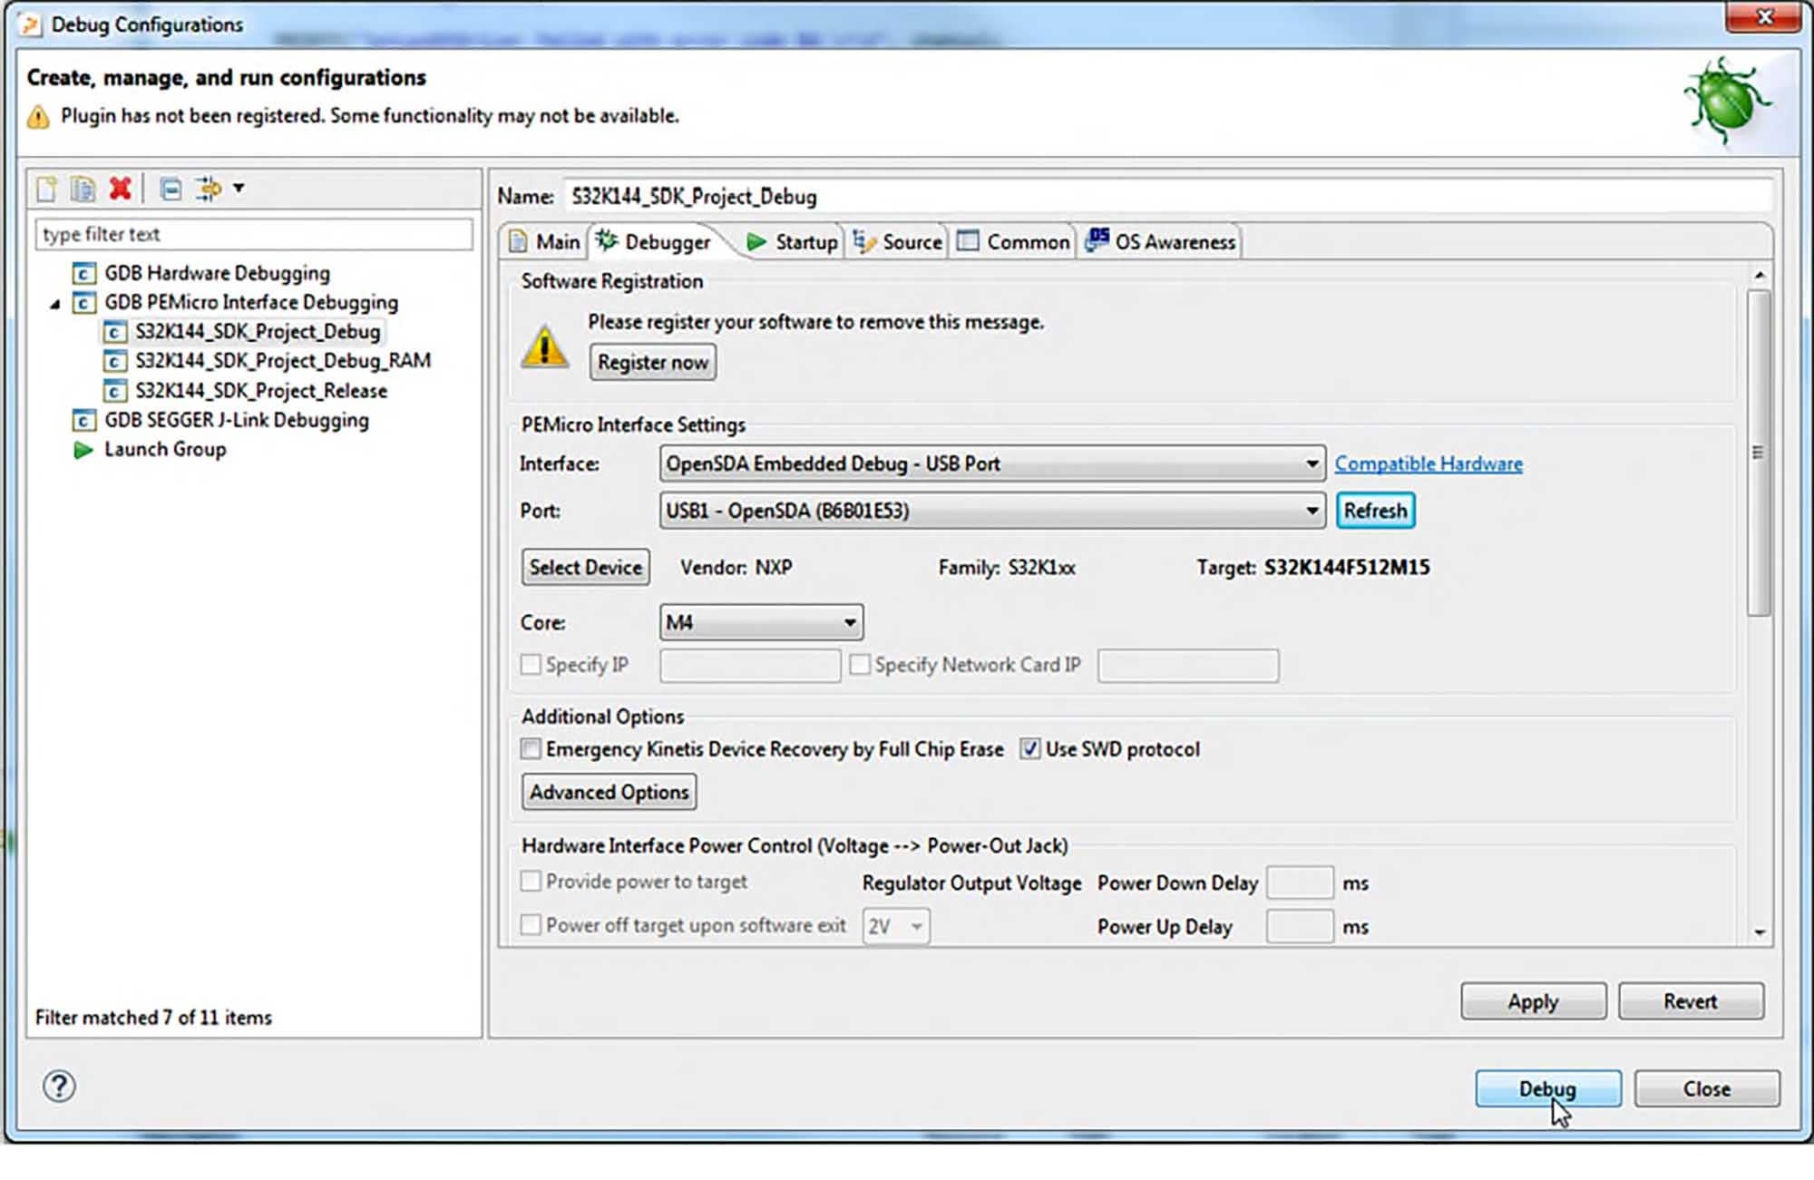The width and height of the screenshot is (1814, 1180).
Task: Switch to the Main tab
Action: pos(544,242)
